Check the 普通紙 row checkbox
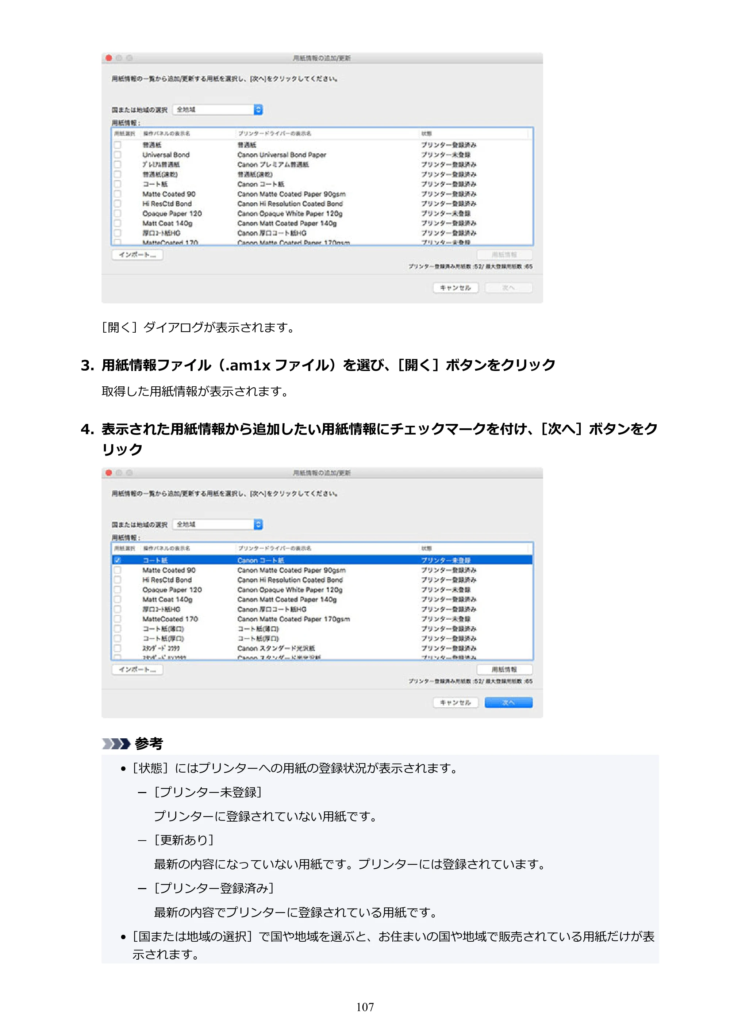This screenshot has height=1033, width=730. (x=118, y=145)
